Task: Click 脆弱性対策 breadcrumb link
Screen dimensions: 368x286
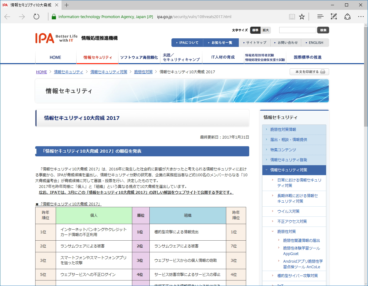Action: (x=143, y=72)
